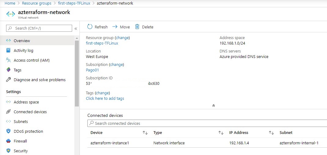Image resolution: width=327 pixels, height=155 pixels.
Task: Open first-steps-TFLinux resource group link
Action: [x=102, y=43]
